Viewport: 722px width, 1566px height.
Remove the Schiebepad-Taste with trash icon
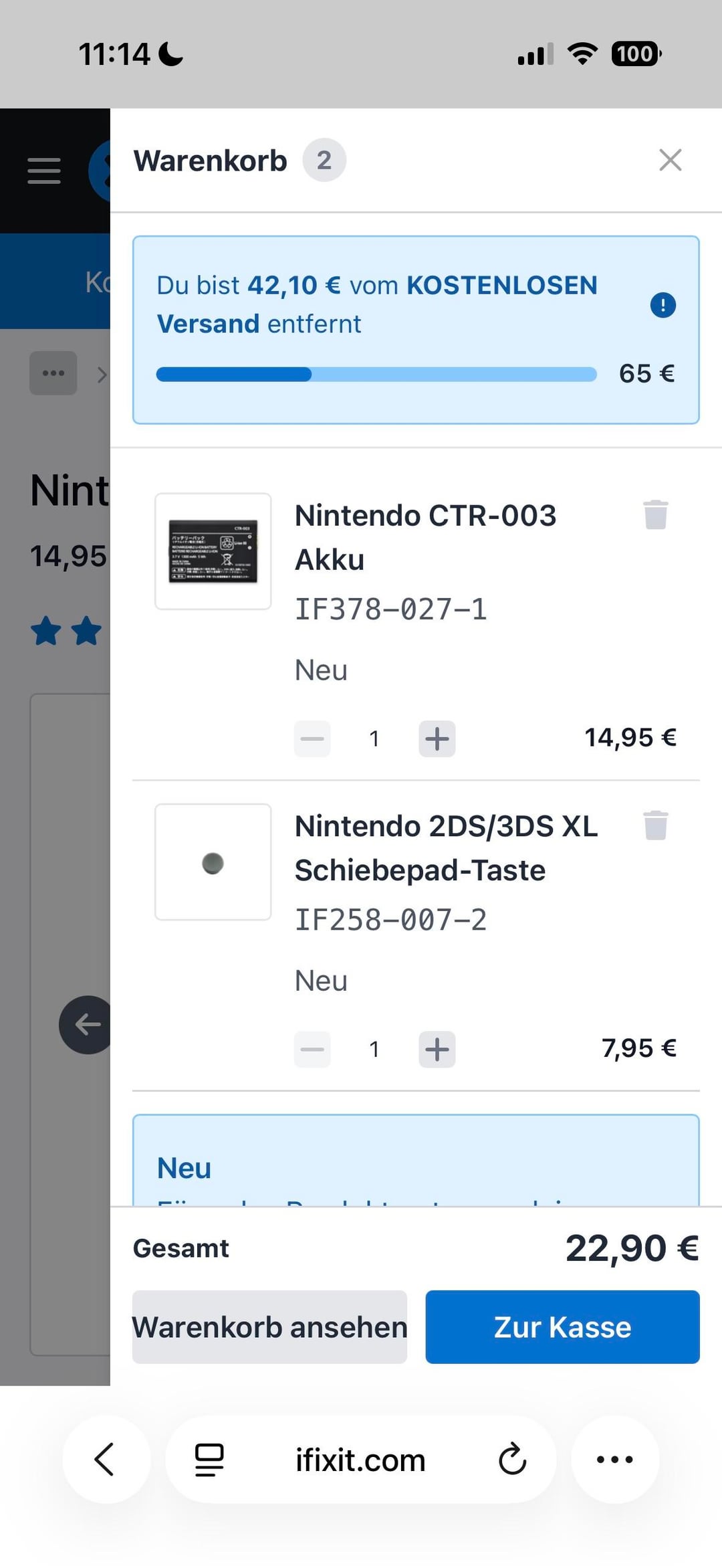pos(655,825)
